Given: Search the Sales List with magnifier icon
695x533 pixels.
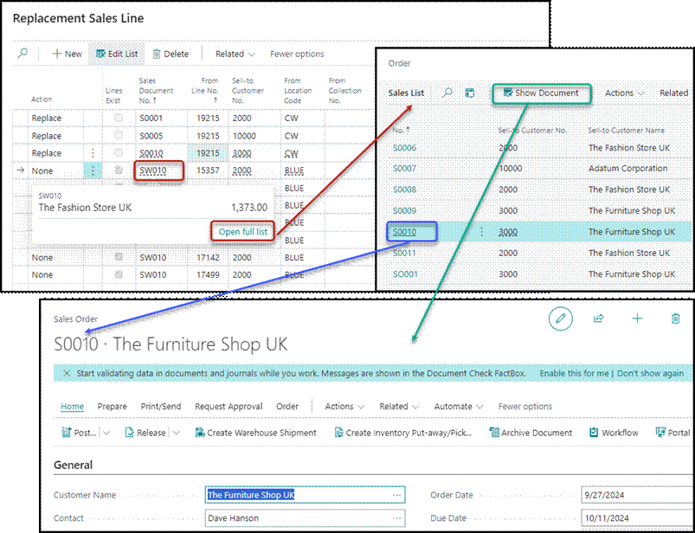Looking at the screenshot, I should pos(447,93).
